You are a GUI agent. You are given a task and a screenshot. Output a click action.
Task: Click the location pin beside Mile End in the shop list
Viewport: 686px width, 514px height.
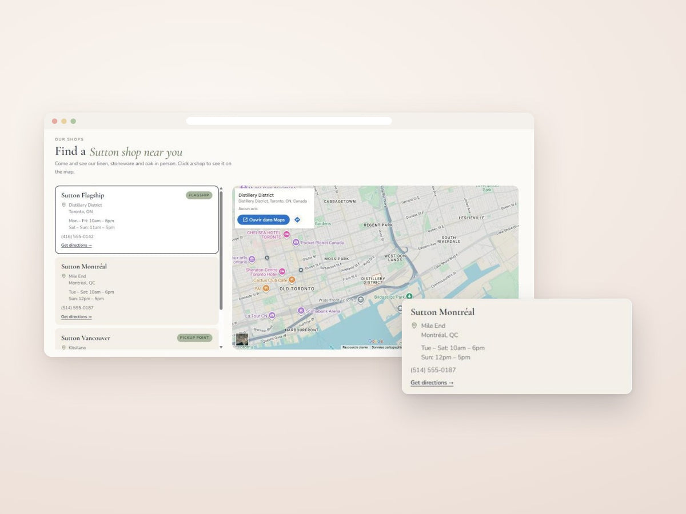(64, 276)
